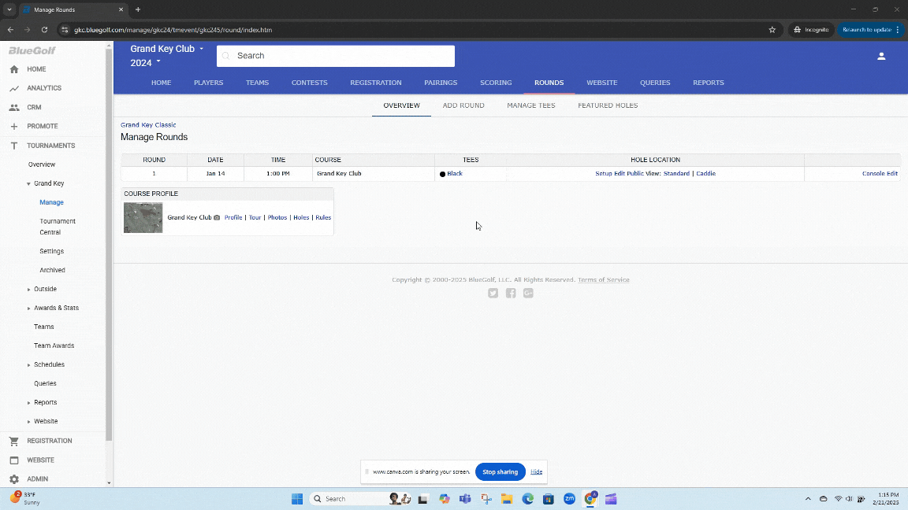Open the Home sidebar icon

14,69
